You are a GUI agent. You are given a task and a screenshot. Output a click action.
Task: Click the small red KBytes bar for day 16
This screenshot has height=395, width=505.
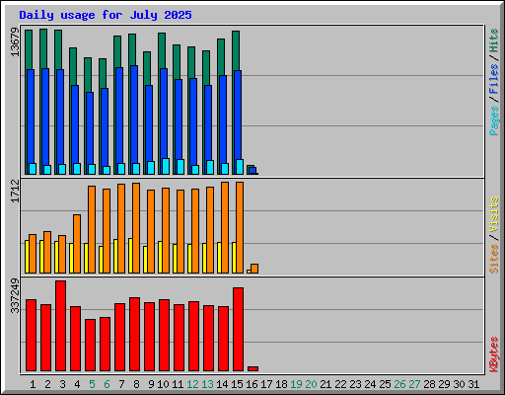tap(252, 368)
